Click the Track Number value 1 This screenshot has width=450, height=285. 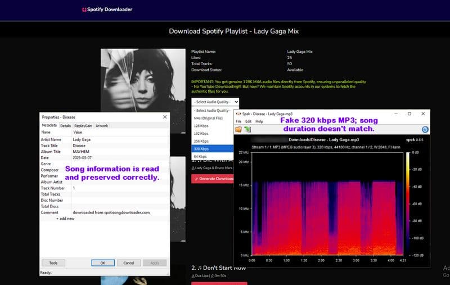tap(74, 188)
